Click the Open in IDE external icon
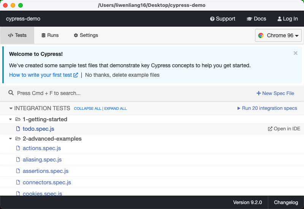304x209 pixels. [x=270, y=129]
